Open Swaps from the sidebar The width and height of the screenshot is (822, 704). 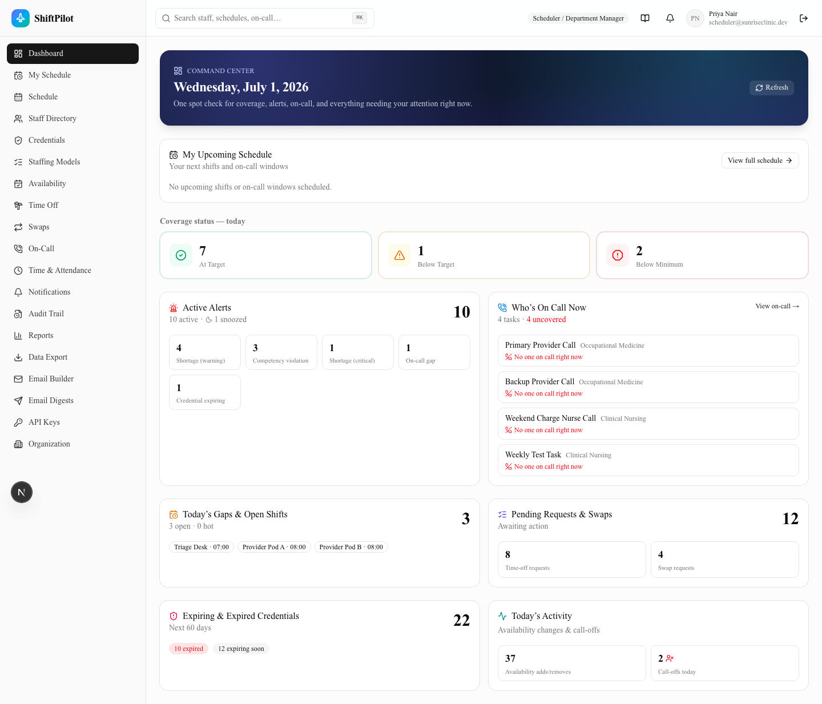[x=72, y=227]
